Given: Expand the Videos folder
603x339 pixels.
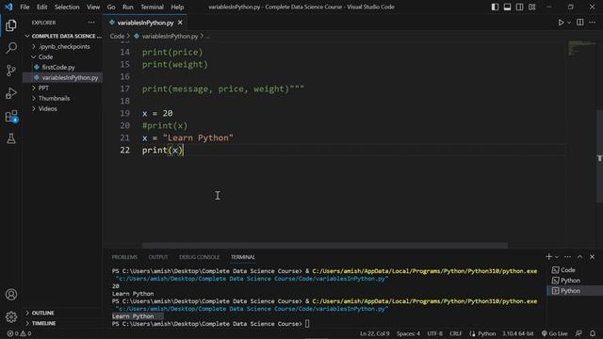Looking at the screenshot, I should pyautogui.click(x=63, y=109).
